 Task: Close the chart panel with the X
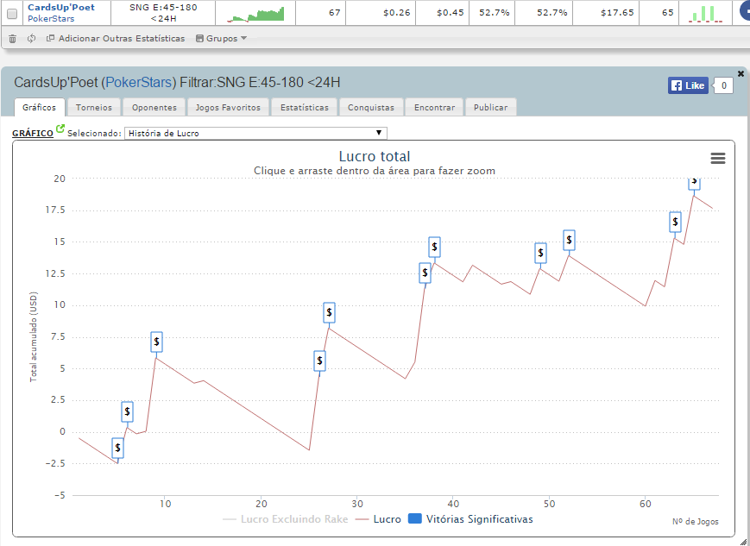point(741,73)
